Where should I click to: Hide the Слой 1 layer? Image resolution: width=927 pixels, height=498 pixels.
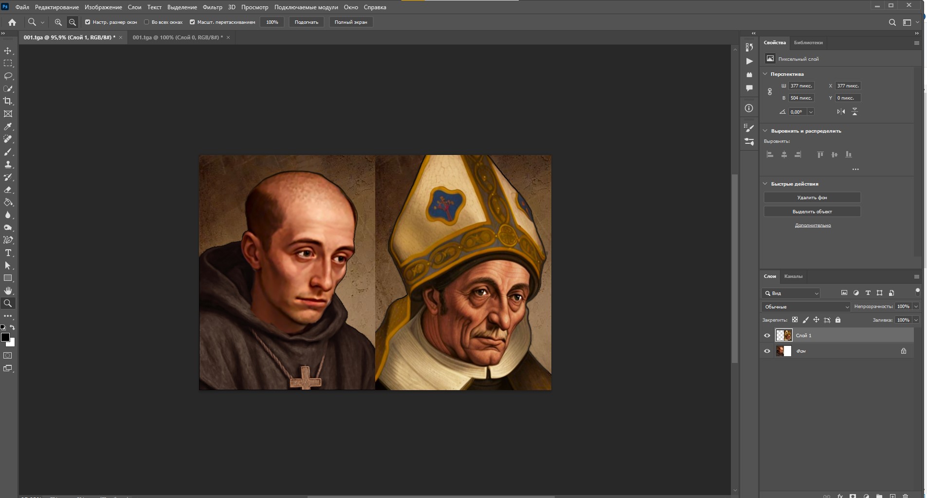tap(767, 336)
